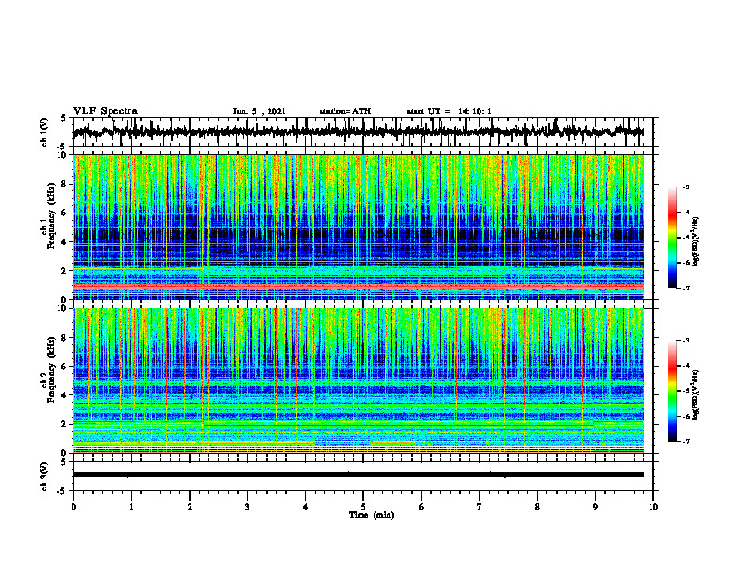Click time axis tick label "6"
This screenshot has width=736, height=568.
point(422,507)
